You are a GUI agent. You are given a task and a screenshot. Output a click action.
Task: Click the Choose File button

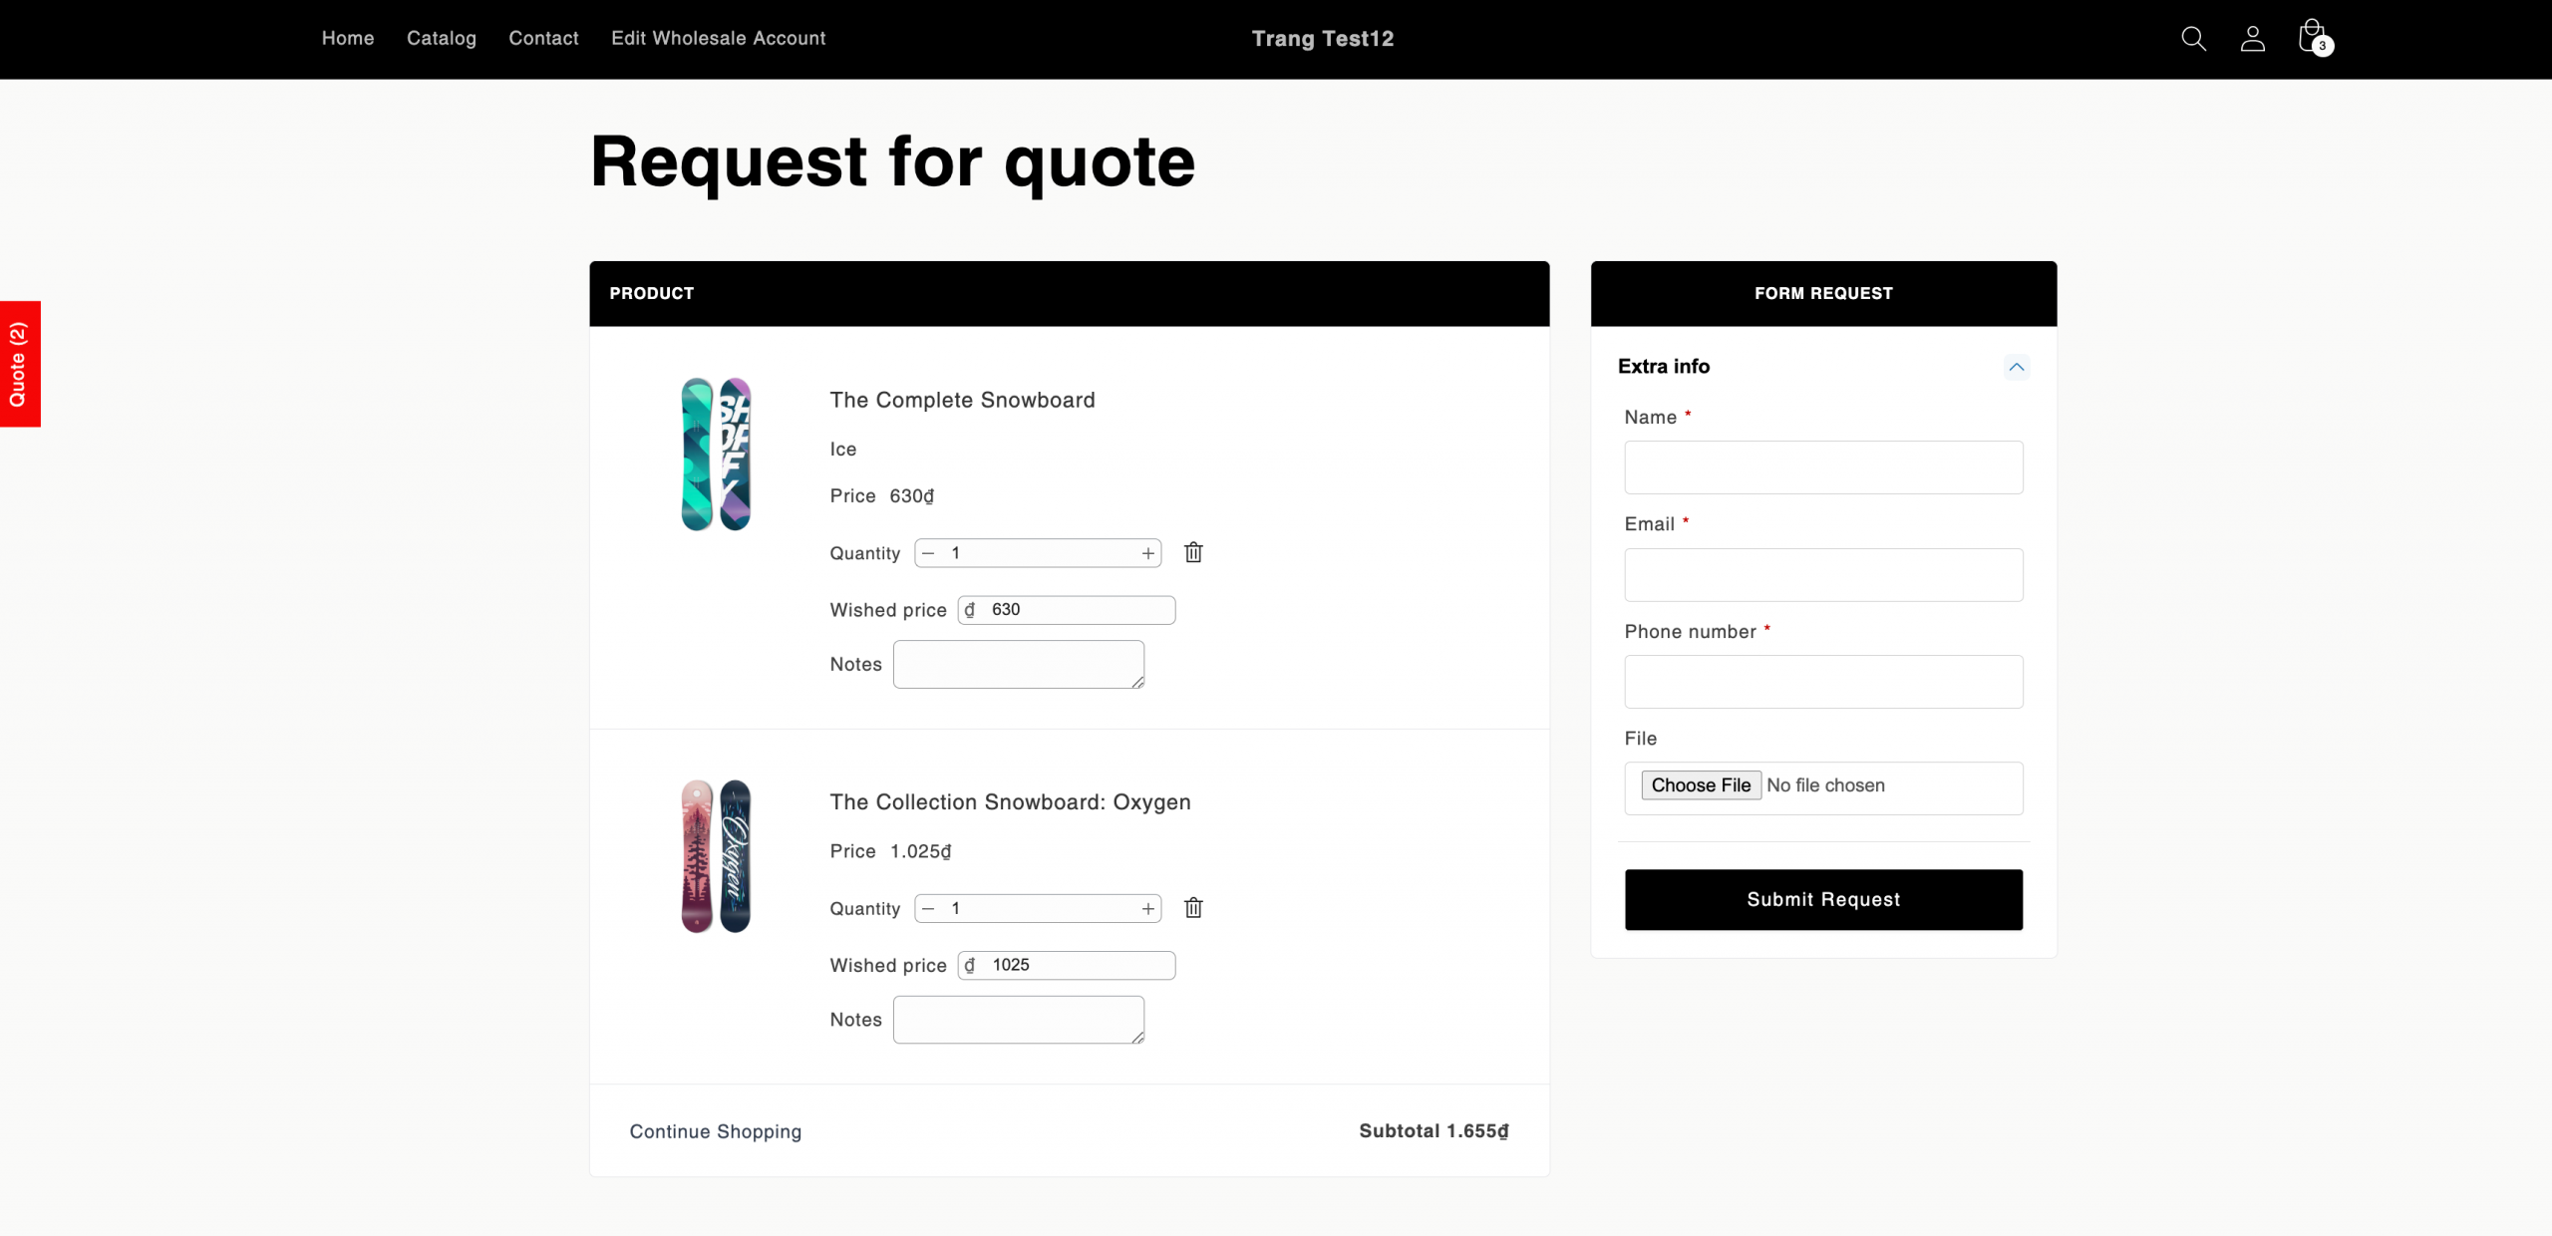(1701, 785)
